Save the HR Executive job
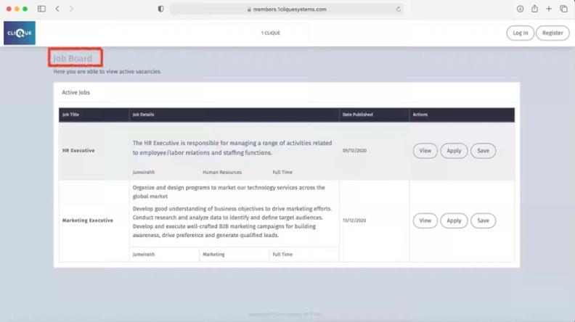Image resolution: width=575 pixels, height=322 pixels. (483, 151)
